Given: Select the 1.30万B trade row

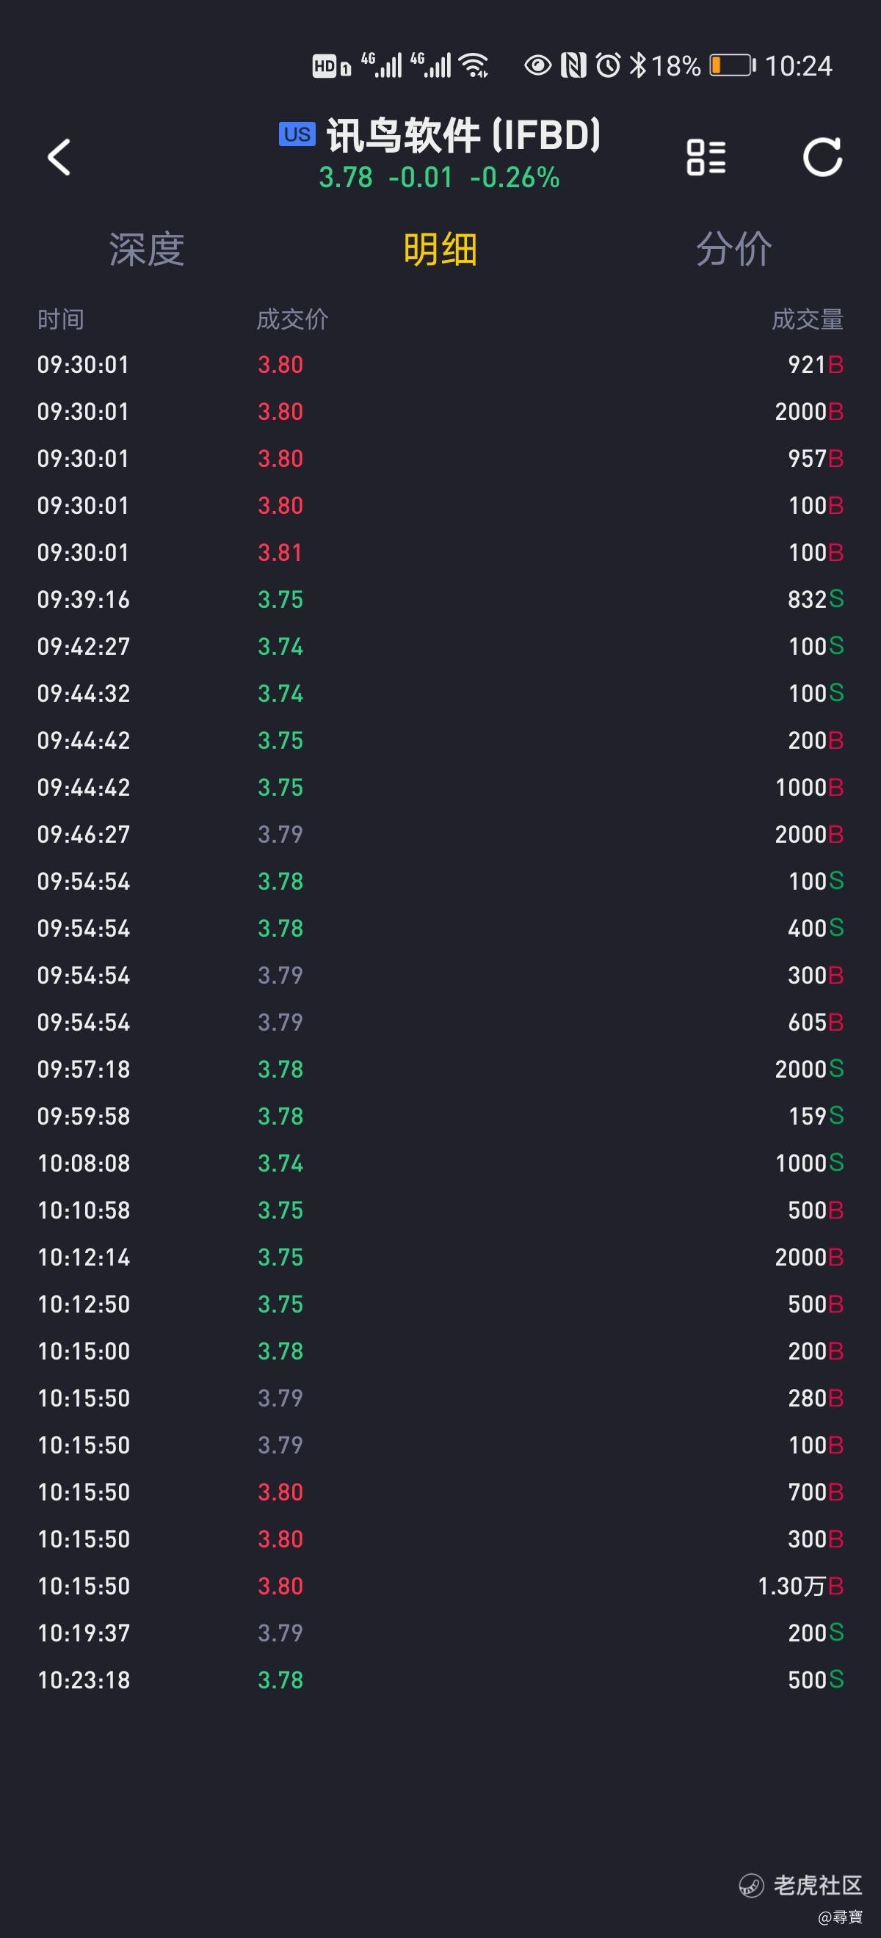Looking at the screenshot, I should tap(440, 1586).
